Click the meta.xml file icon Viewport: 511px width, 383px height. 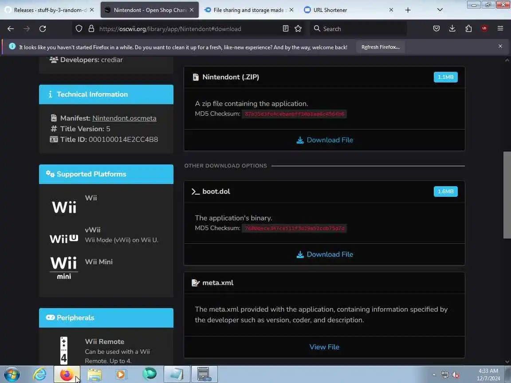click(196, 283)
